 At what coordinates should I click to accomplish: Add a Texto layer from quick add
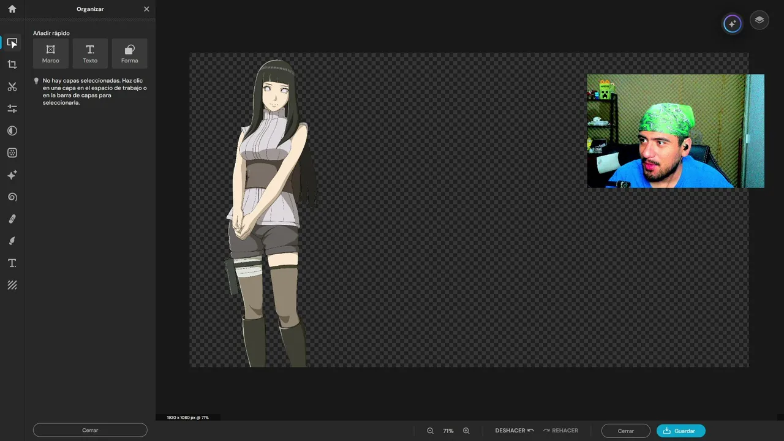click(x=90, y=53)
